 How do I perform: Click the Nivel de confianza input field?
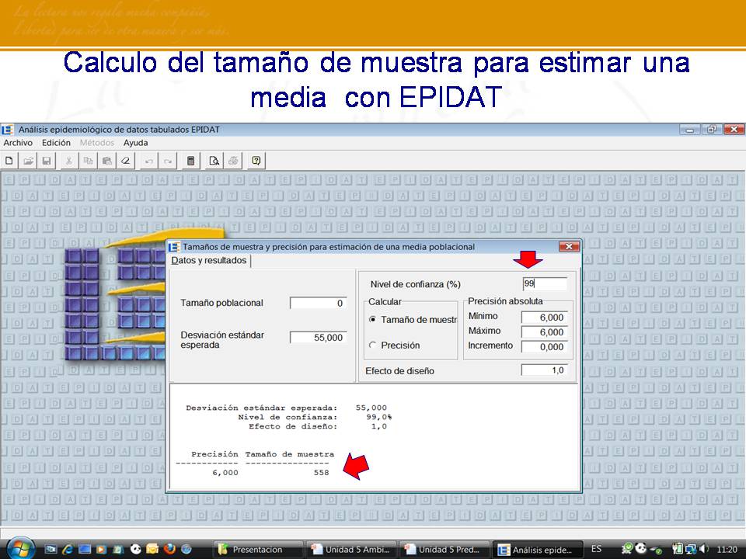544,284
